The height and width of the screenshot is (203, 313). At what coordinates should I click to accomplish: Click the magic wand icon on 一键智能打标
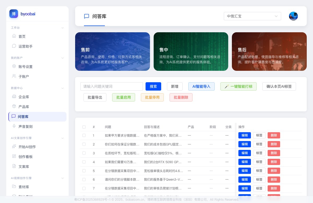click(x=227, y=86)
